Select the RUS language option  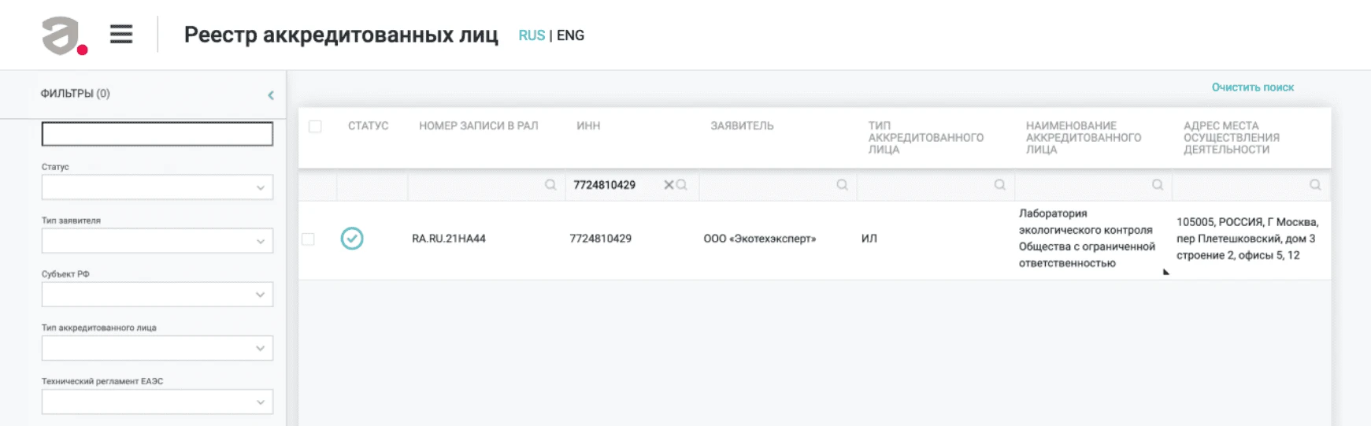[532, 35]
